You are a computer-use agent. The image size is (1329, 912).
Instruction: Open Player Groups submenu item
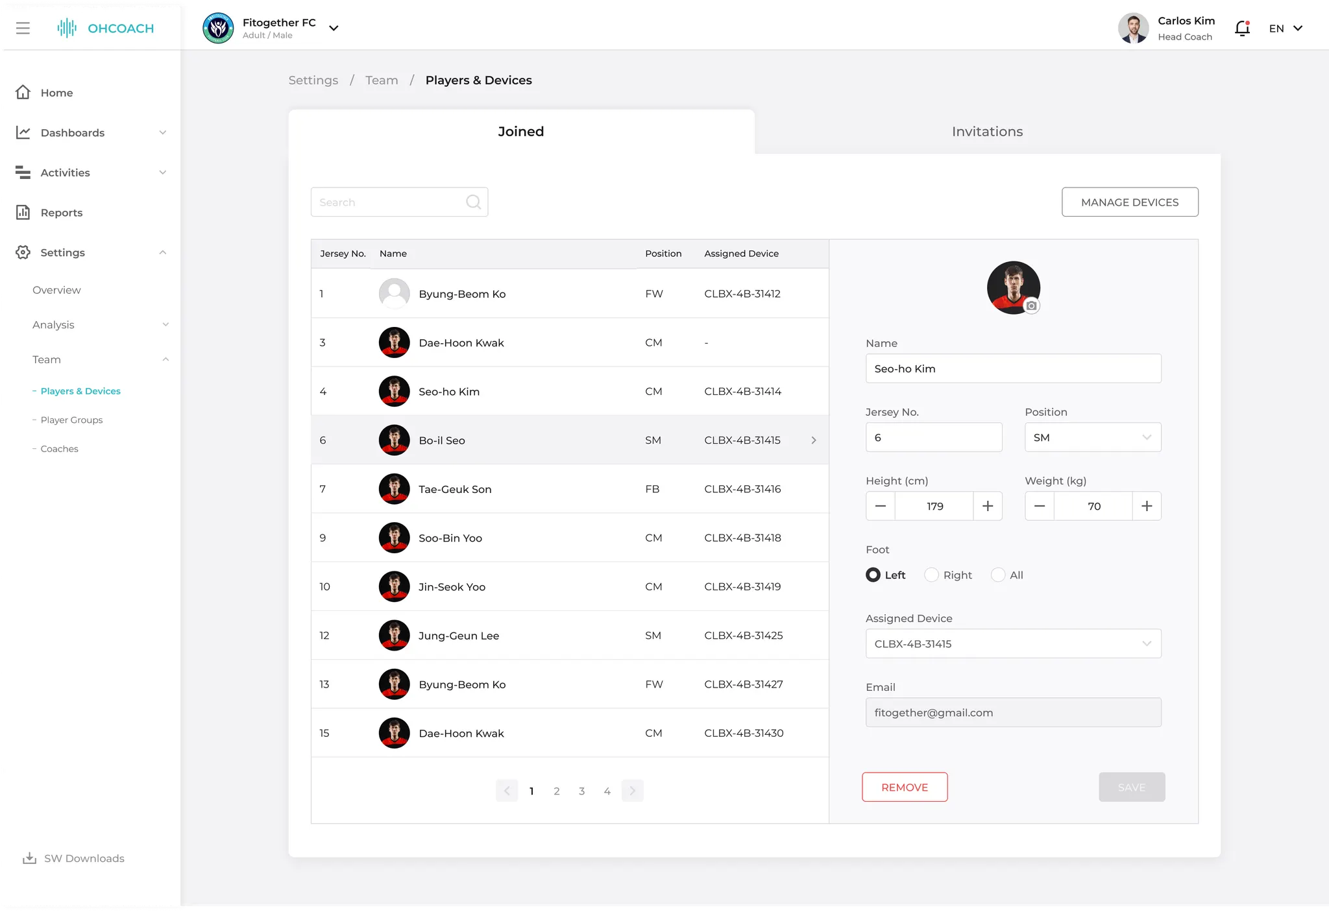click(x=71, y=420)
